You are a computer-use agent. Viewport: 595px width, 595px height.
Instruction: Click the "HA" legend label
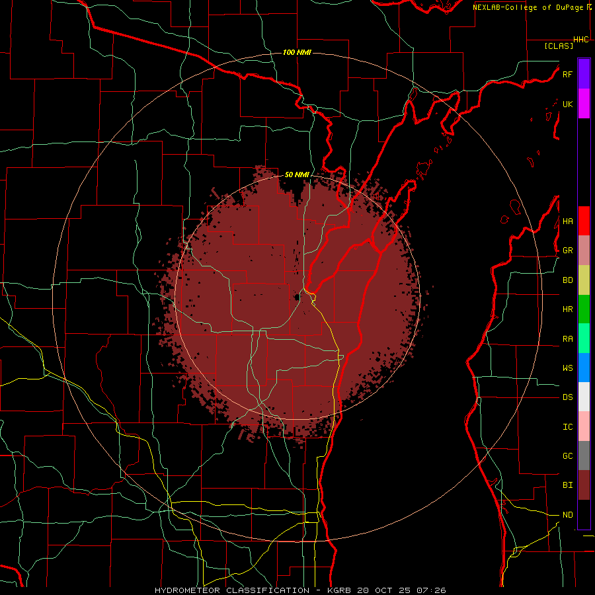567,221
